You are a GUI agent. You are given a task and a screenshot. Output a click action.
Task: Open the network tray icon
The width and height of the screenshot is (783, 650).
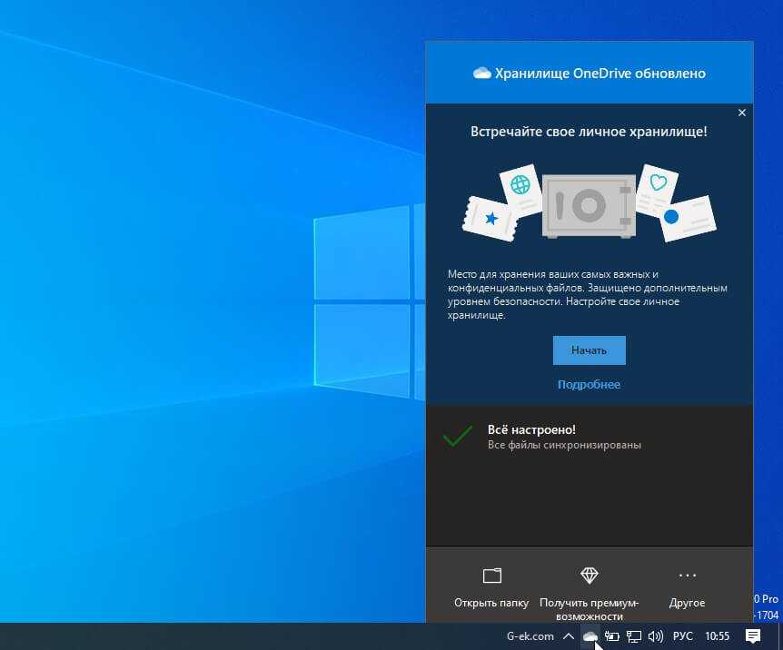click(x=634, y=636)
